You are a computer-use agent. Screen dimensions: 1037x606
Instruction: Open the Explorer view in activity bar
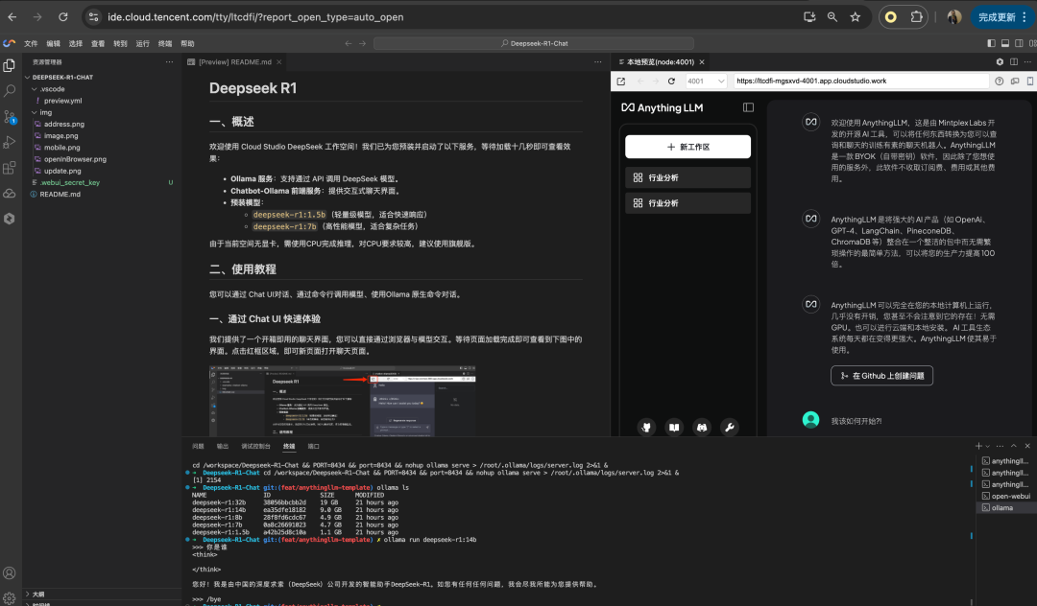pos(10,65)
